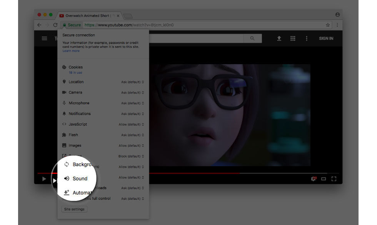
Task: Enter fullscreen video mode
Action: pos(334,179)
